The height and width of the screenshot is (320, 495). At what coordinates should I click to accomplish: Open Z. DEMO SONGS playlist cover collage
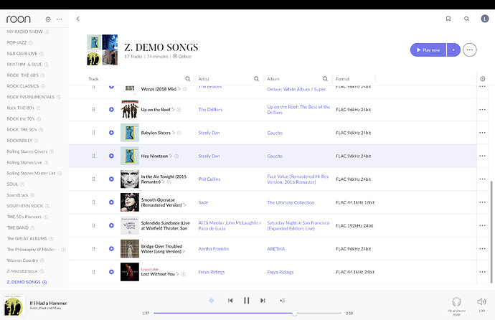pos(103,50)
